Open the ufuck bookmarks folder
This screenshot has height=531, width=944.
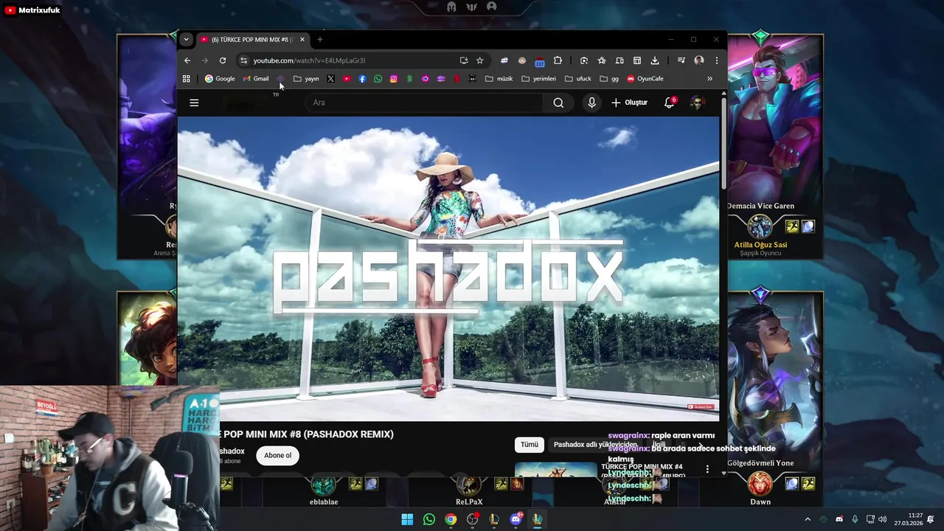[578, 79]
